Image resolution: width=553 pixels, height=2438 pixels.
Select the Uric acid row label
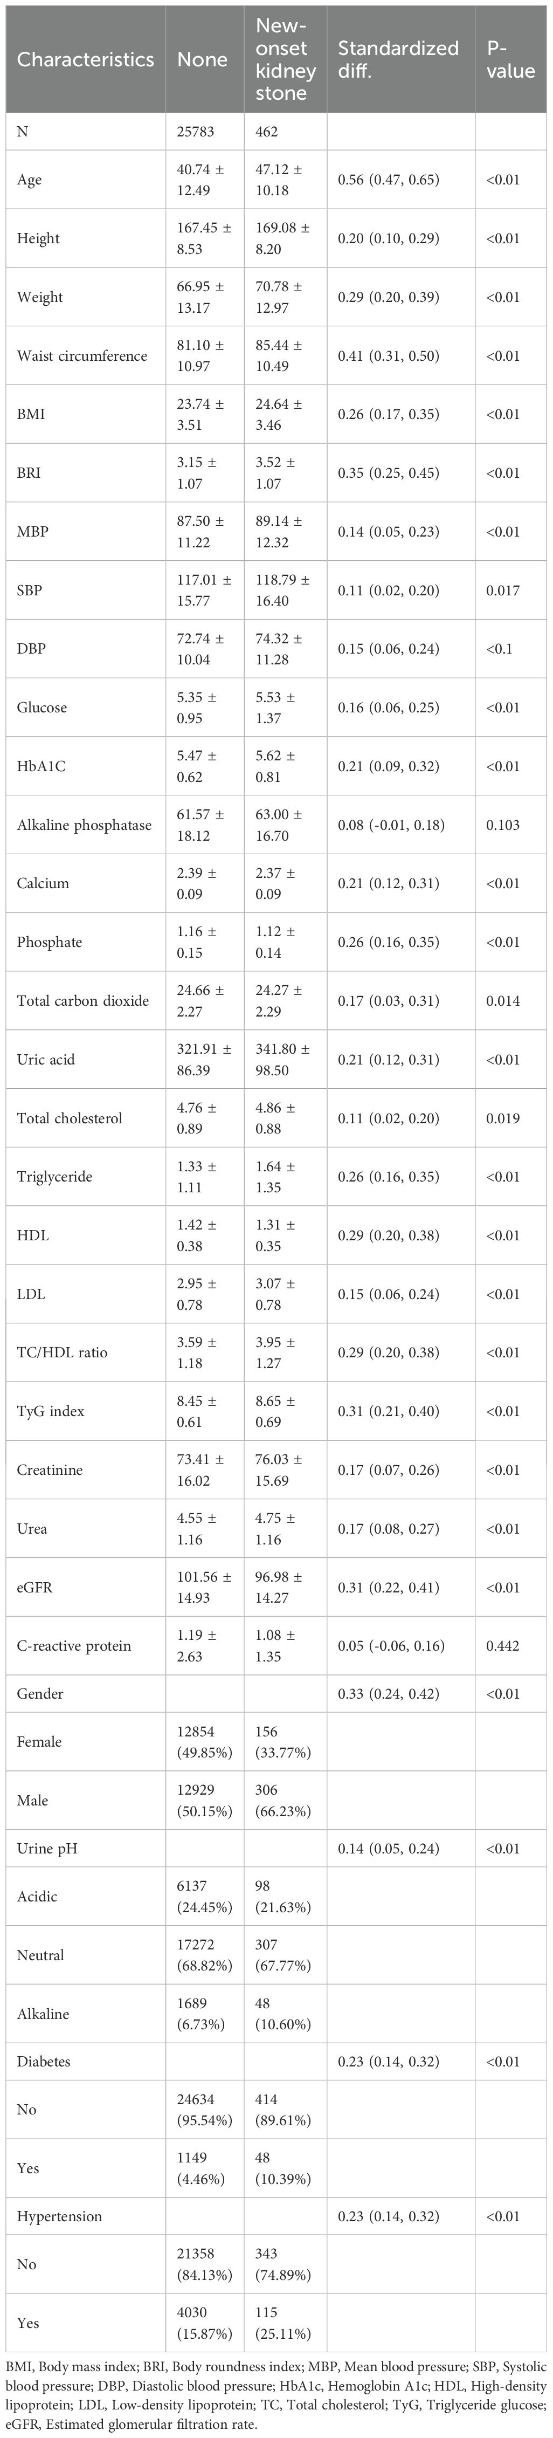tap(45, 1060)
